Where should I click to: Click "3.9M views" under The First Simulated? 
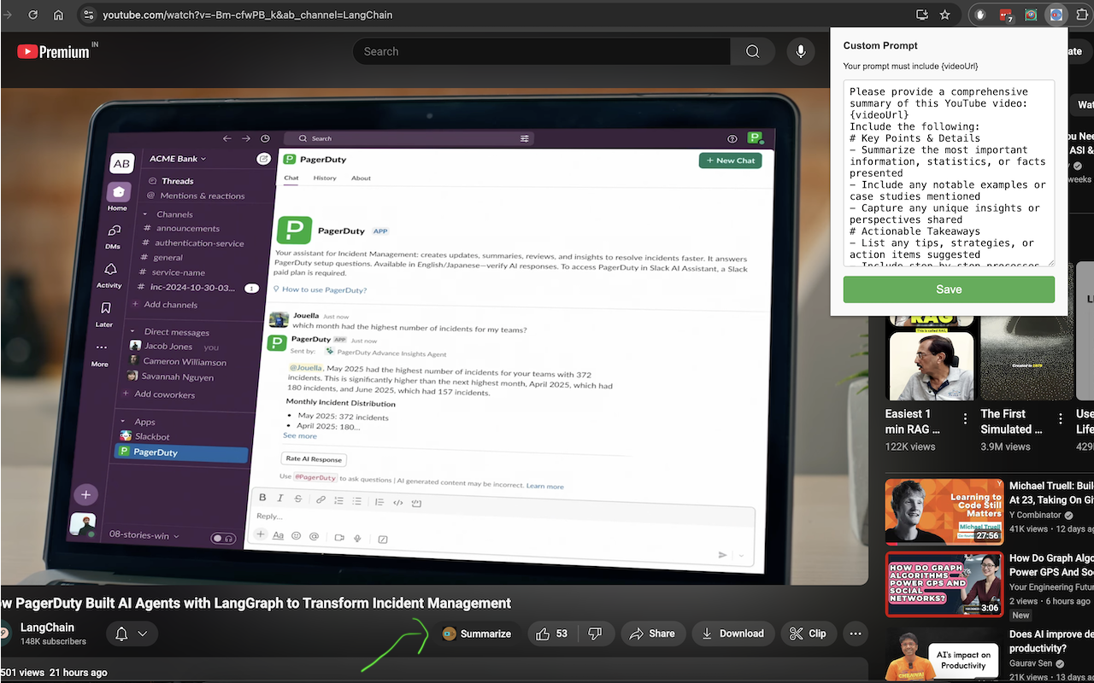click(1006, 447)
